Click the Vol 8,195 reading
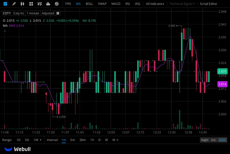Screen dimensions: 230x154 click(89, 21)
